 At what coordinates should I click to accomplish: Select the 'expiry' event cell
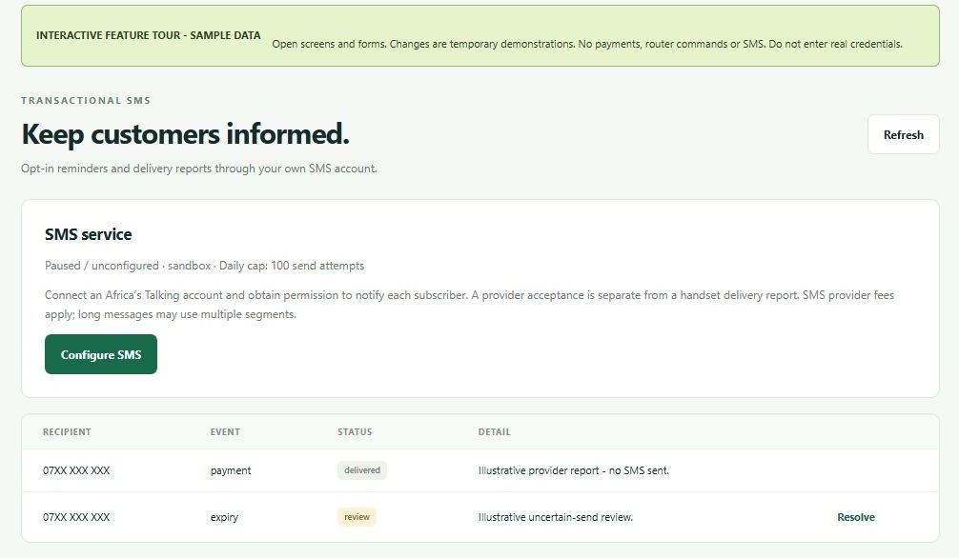click(224, 517)
